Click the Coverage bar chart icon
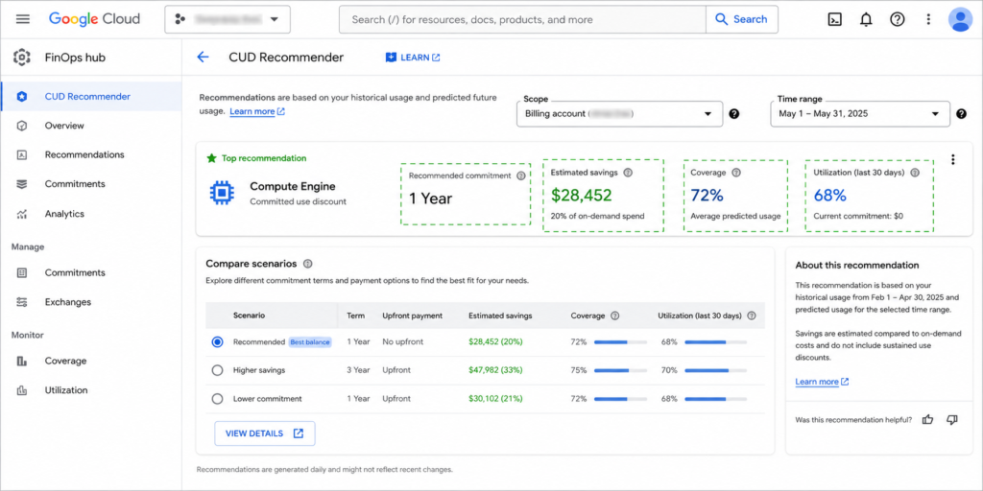The height and width of the screenshot is (491, 983). [x=22, y=361]
